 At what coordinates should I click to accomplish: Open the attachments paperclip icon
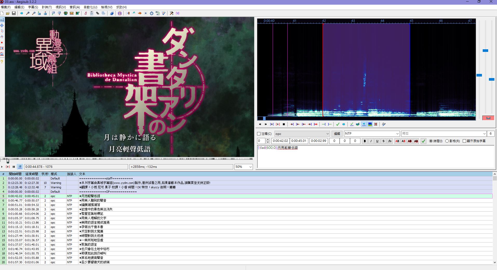coord(98,13)
